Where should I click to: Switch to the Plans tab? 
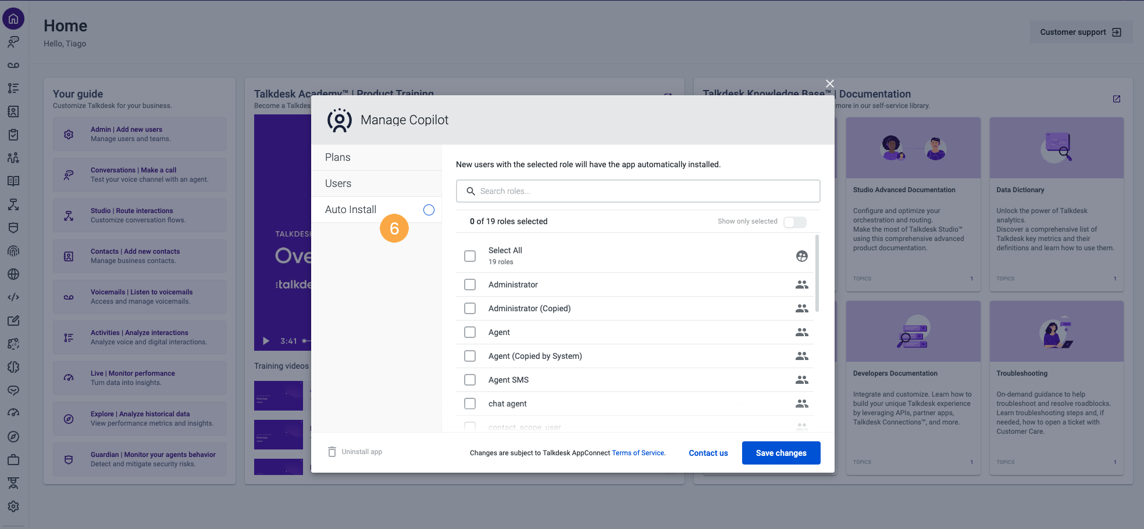(x=337, y=157)
